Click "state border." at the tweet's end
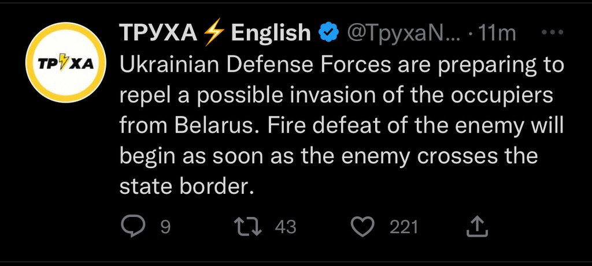This screenshot has width=592, height=266. coord(187,186)
